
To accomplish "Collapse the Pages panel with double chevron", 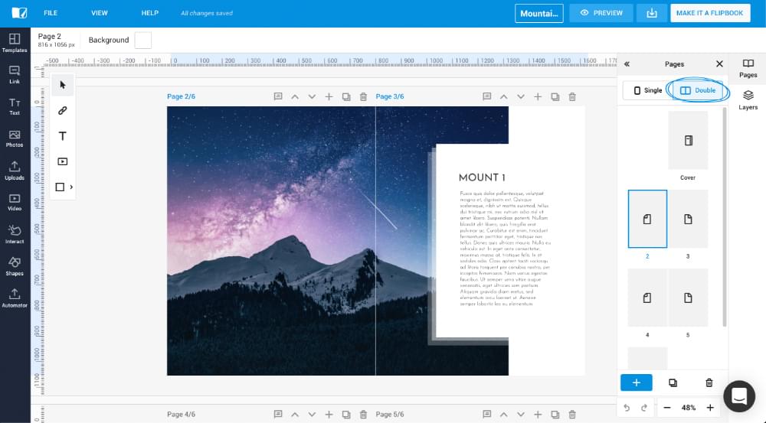I will pyautogui.click(x=627, y=64).
